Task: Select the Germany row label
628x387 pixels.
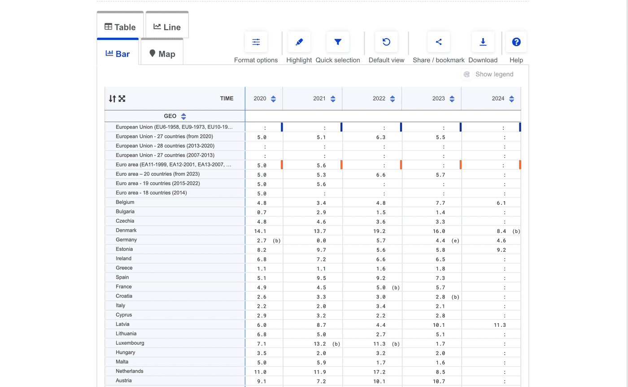Action: click(x=126, y=240)
